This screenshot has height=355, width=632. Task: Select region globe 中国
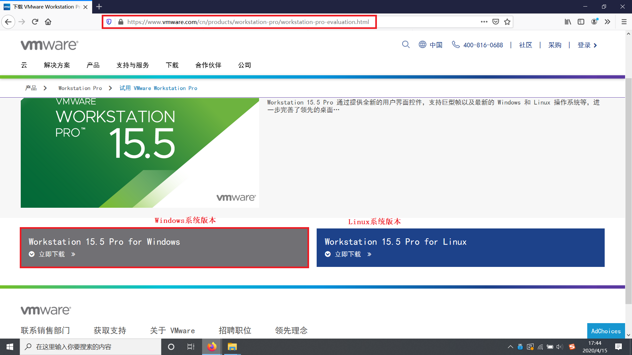[431, 45]
